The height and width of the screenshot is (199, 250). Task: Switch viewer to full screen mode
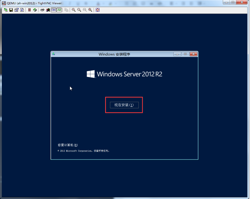97,10
